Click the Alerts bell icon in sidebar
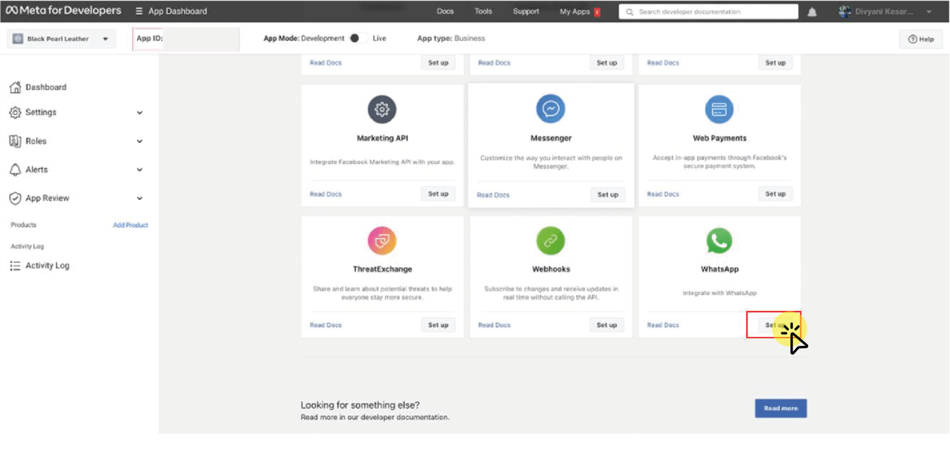The width and height of the screenshot is (950, 457). (15, 170)
